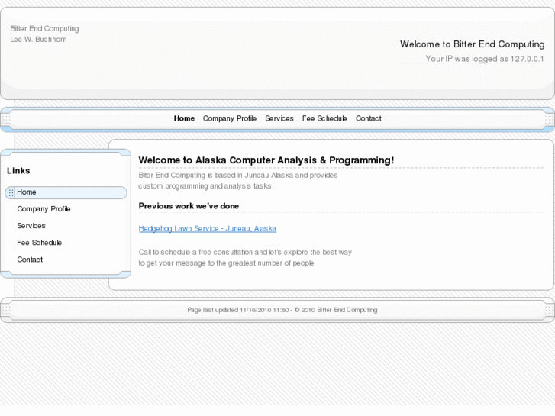The width and height of the screenshot is (555, 416).
Task: Open Company Profile from the Links sidebar
Action: pos(44,209)
